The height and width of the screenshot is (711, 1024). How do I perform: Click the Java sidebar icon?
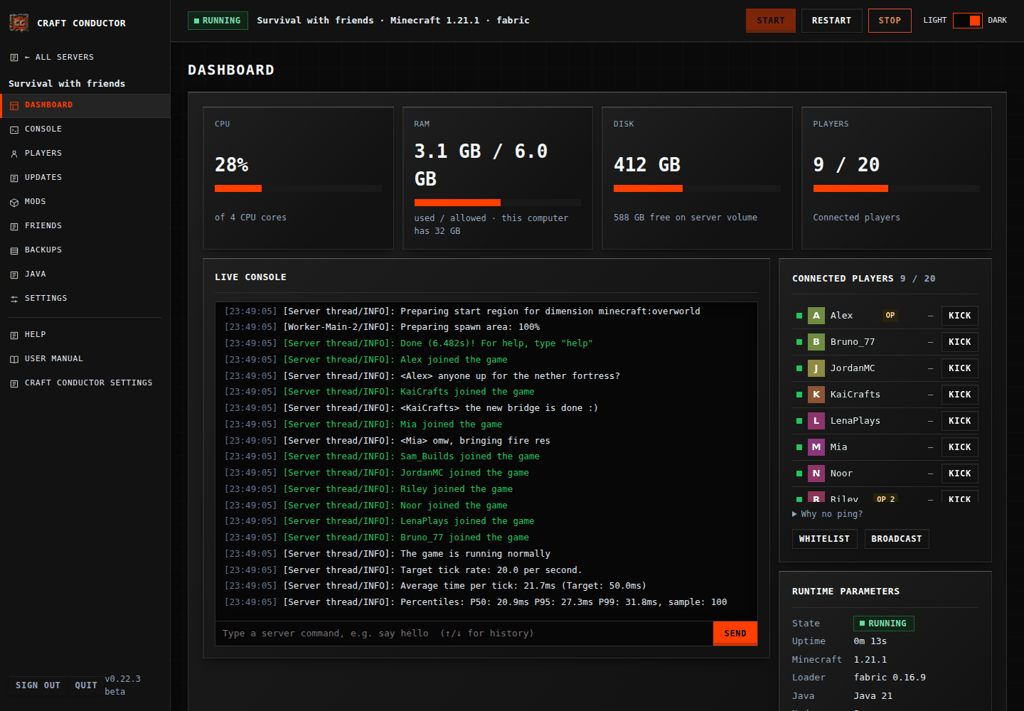(14, 274)
